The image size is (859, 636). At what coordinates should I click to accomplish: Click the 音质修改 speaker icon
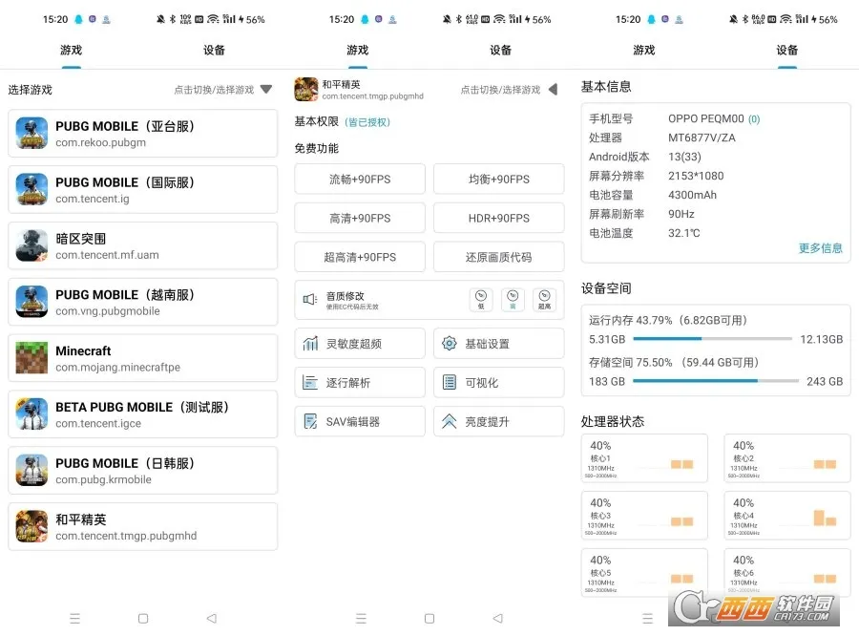[307, 299]
